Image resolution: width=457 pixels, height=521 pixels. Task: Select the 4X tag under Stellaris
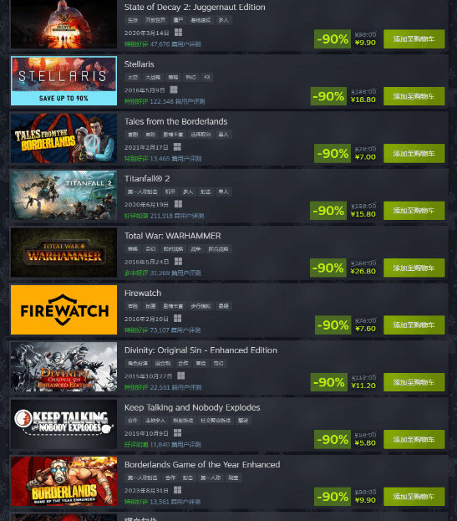[x=206, y=77]
